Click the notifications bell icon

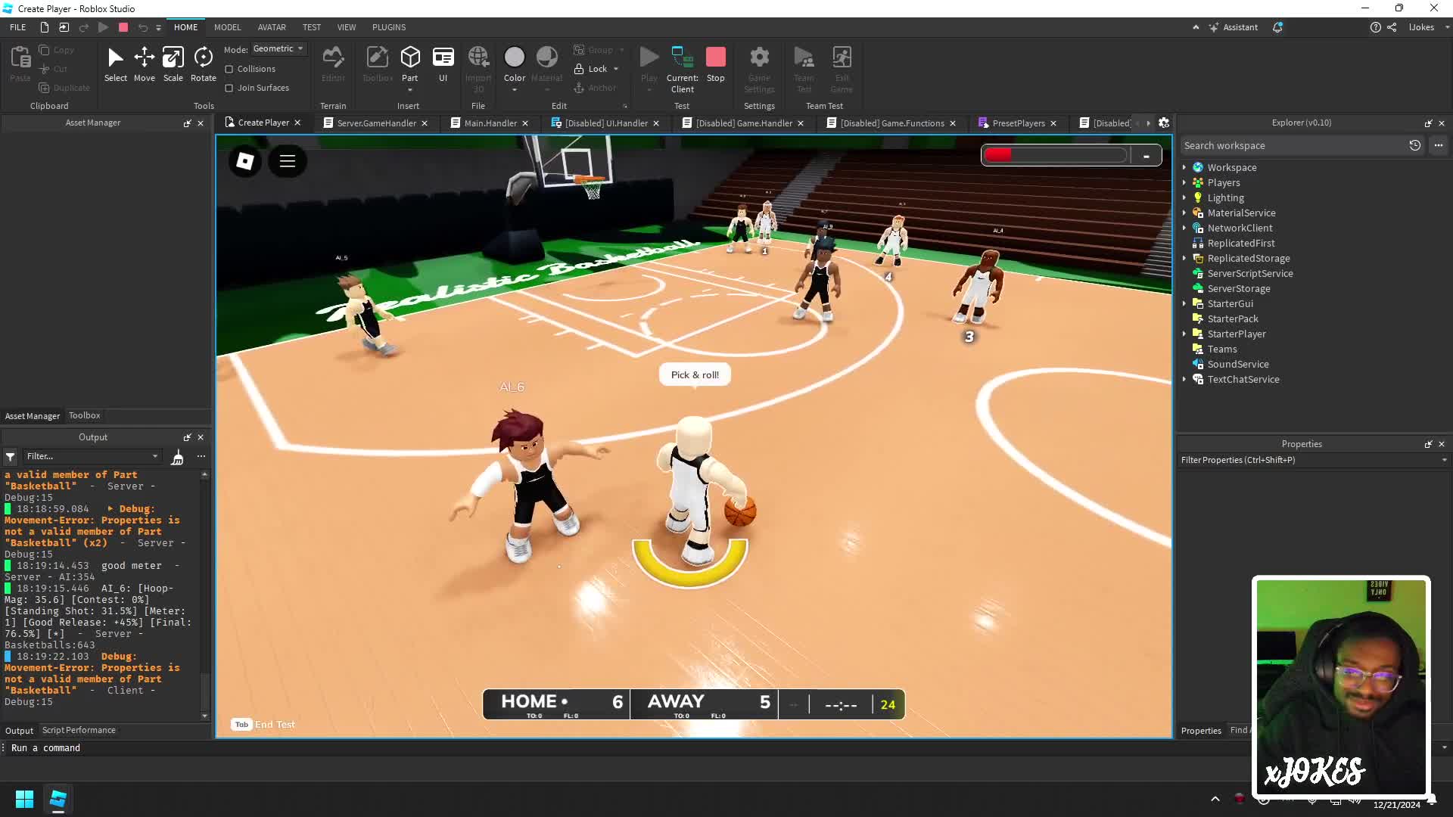(x=1277, y=27)
